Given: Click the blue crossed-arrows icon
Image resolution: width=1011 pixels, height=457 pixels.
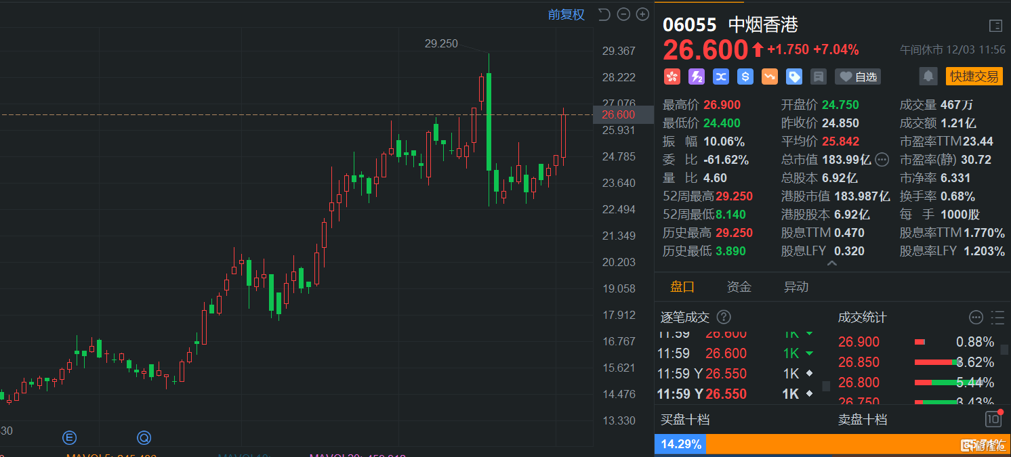Looking at the screenshot, I should [x=721, y=77].
